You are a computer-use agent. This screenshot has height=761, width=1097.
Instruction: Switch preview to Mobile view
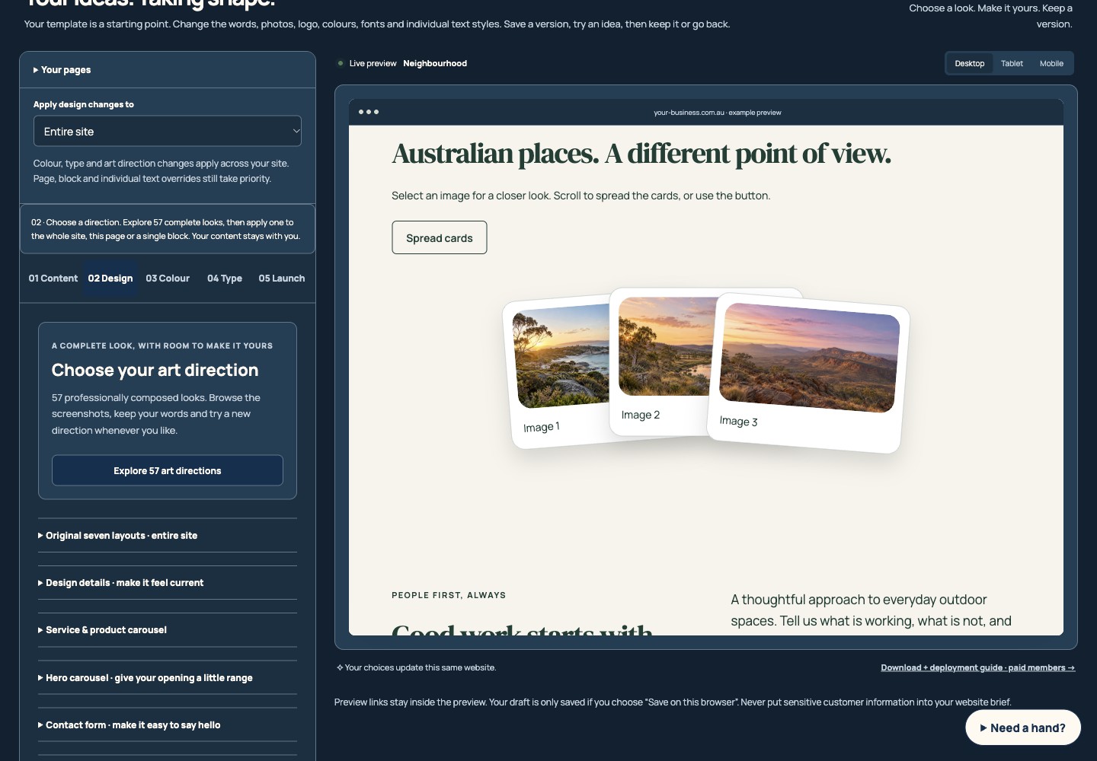pos(1051,64)
